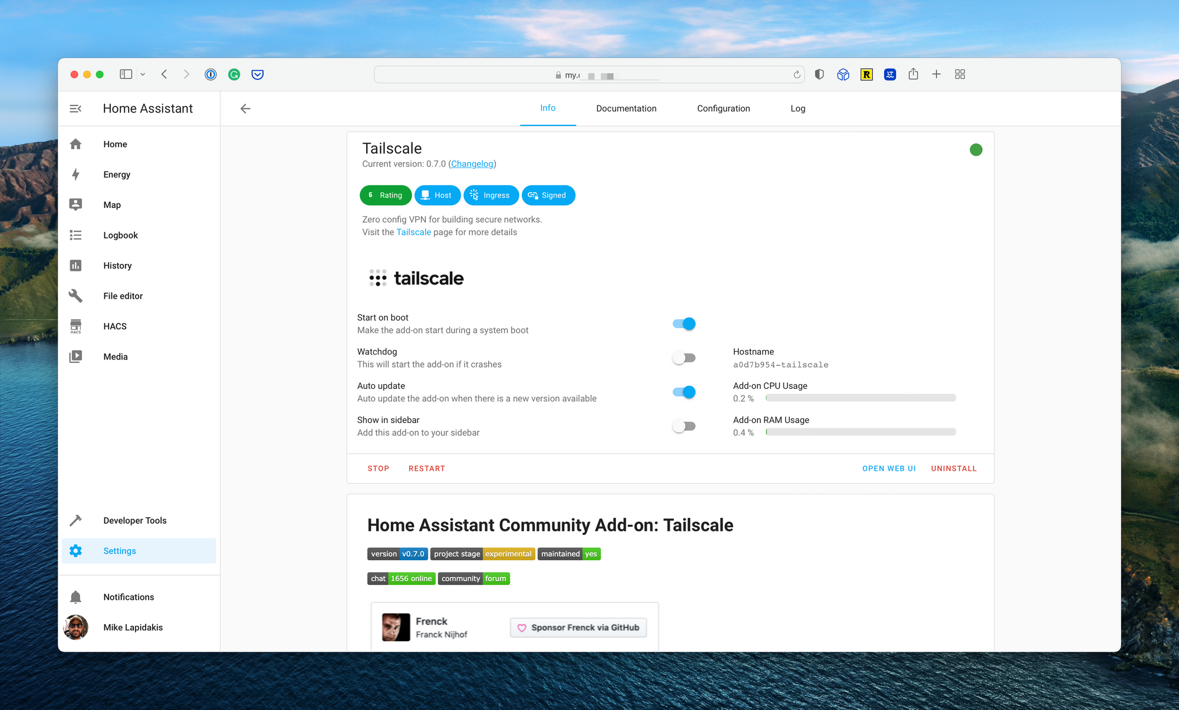Open the Map sidebar icon
Screen dimensions: 1179x710
click(x=75, y=204)
